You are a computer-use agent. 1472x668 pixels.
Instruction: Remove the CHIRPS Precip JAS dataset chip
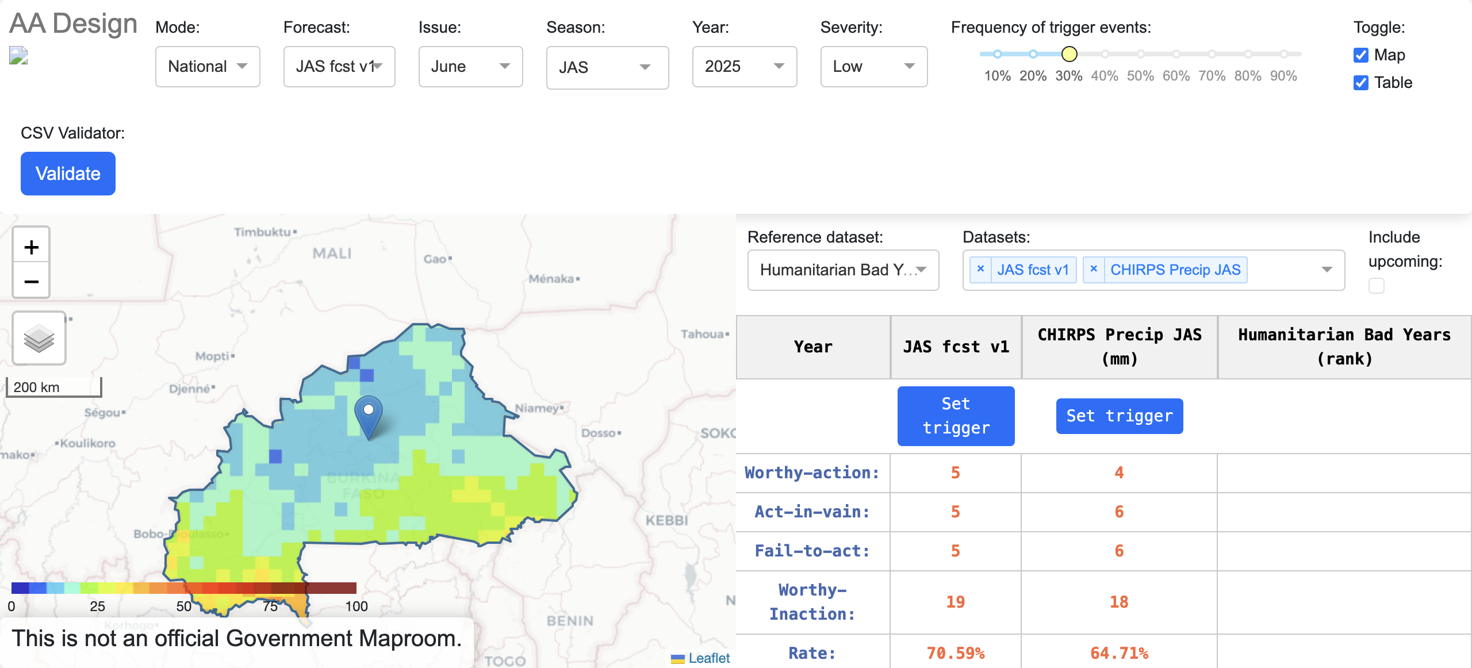[1094, 269]
